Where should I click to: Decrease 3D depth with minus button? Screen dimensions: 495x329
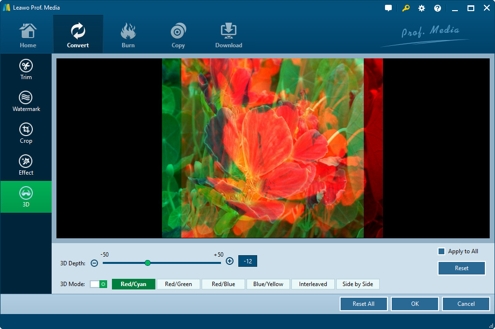(95, 263)
